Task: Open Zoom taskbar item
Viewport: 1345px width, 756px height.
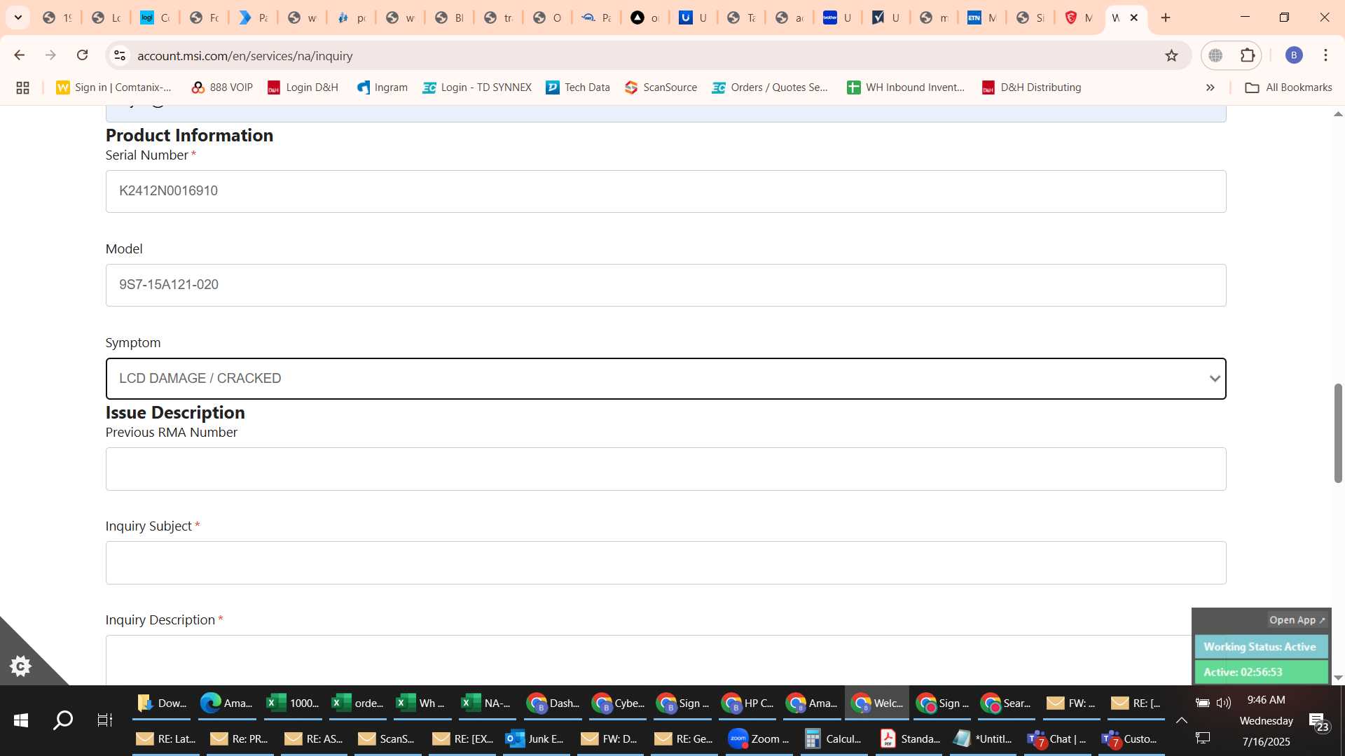Action: point(759,738)
